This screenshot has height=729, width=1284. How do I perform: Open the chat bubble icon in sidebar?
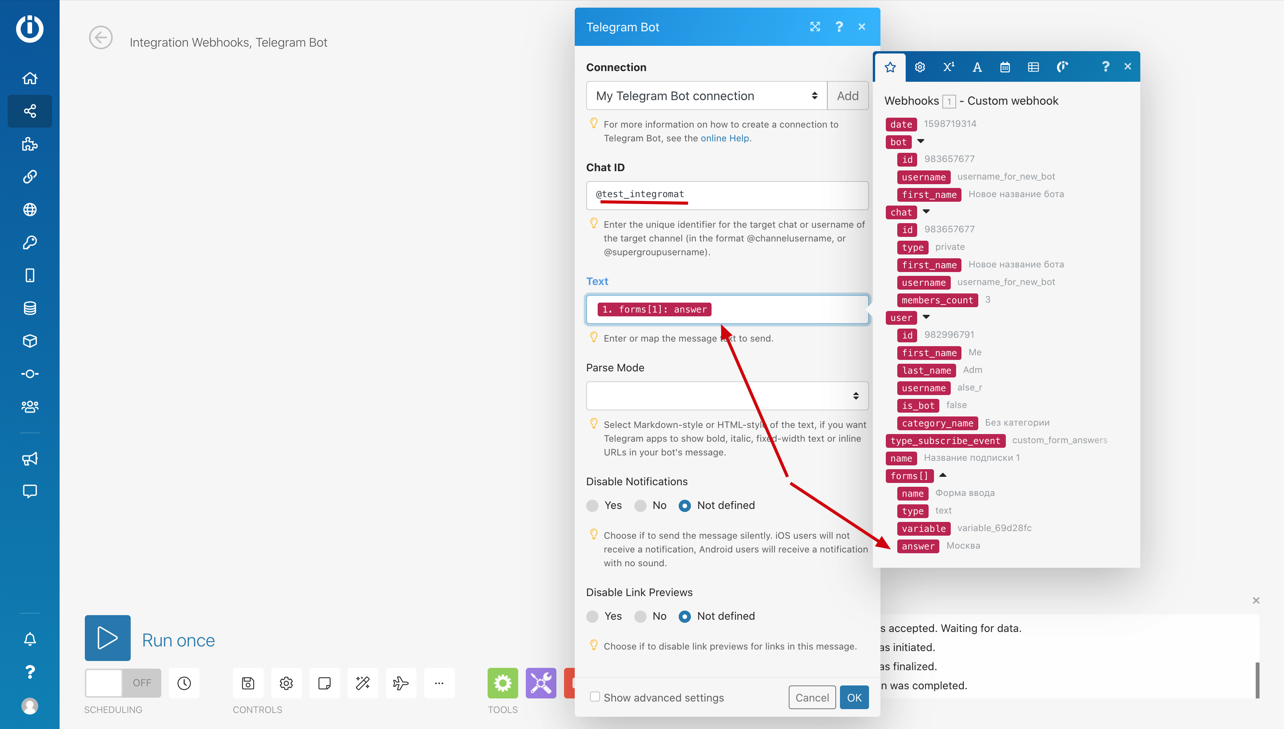[x=30, y=491]
